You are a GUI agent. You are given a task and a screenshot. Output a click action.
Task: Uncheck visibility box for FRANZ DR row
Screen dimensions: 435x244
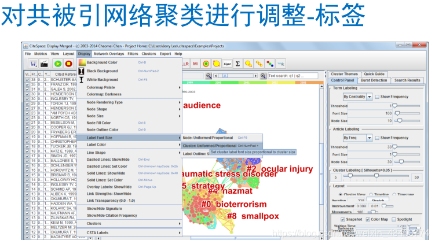point(27,84)
